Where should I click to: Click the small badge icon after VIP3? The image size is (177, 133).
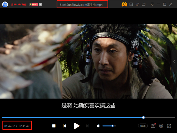tap(40, 4)
